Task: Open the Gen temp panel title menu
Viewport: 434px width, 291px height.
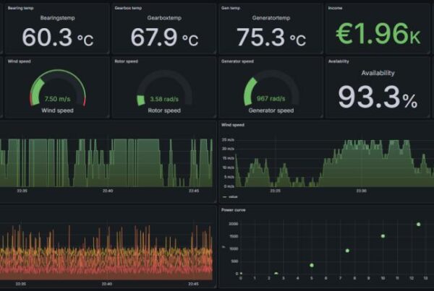Action: (x=231, y=8)
